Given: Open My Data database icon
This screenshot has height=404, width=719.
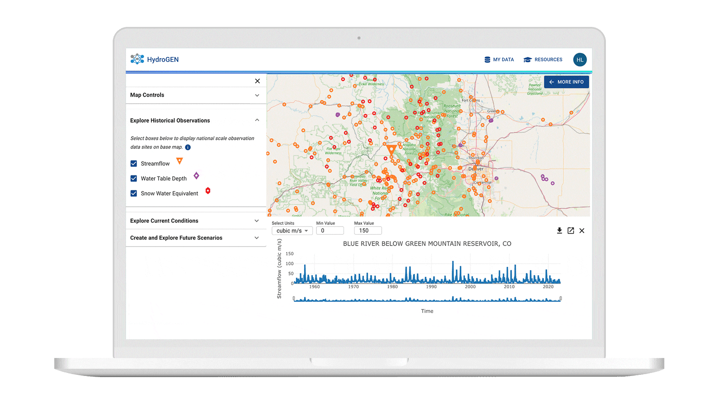Looking at the screenshot, I should [x=487, y=59].
